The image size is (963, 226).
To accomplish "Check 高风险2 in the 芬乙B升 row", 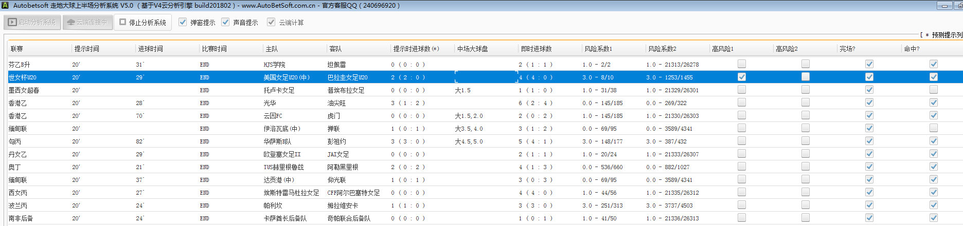I will pos(805,64).
